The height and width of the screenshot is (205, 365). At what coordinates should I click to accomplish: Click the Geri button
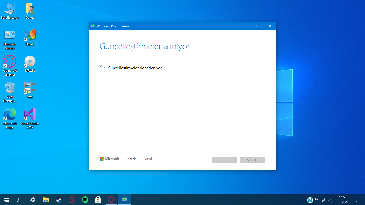224,160
